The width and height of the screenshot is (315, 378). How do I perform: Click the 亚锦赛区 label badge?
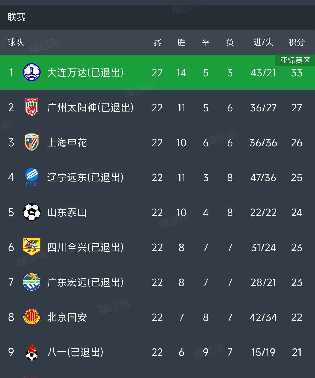(x=295, y=60)
